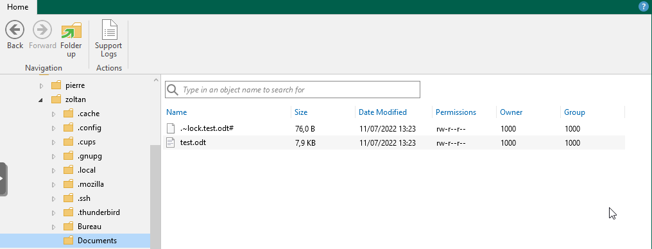Click the .cups folder icon
652x249 pixels.
[68, 142]
